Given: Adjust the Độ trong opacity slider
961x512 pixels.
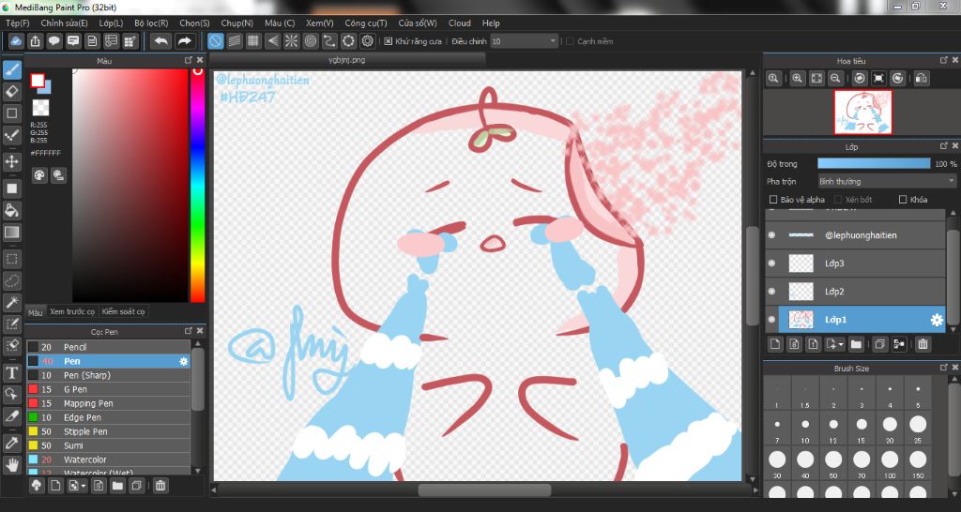Looking at the screenshot, I should (x=874, y=164).
